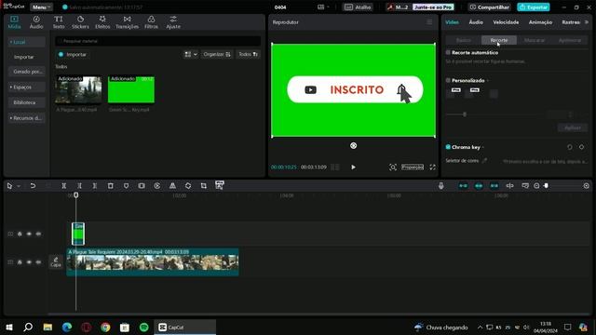Switch to the Áudio properties tab

(x=476, y=22)
